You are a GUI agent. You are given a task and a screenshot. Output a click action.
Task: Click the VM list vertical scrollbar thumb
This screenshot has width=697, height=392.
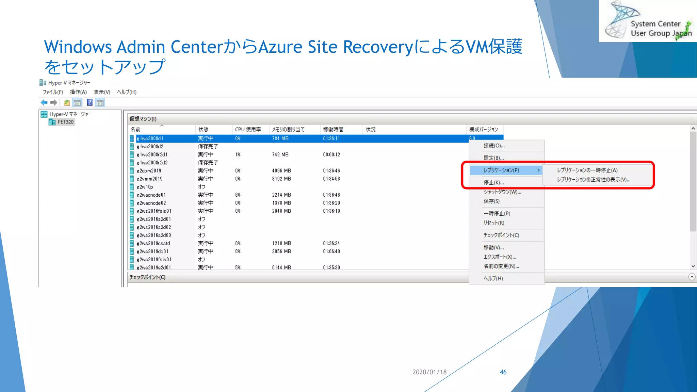click(x=693, y=182)
